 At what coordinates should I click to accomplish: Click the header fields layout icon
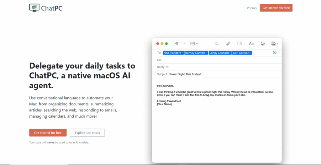tap(192, 44)
